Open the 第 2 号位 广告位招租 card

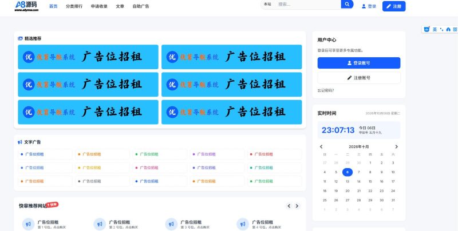(124, 224)
